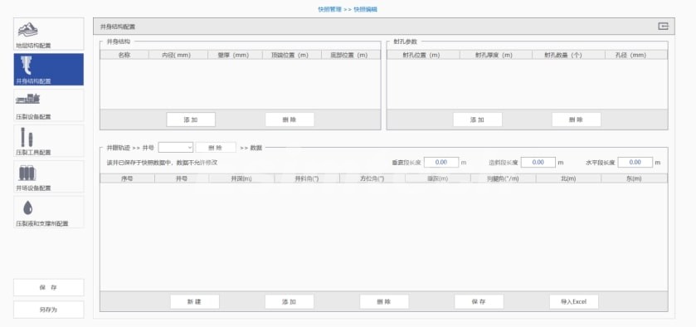Click the 名称 column header
696x327 pixels.
tap(124, 55)
